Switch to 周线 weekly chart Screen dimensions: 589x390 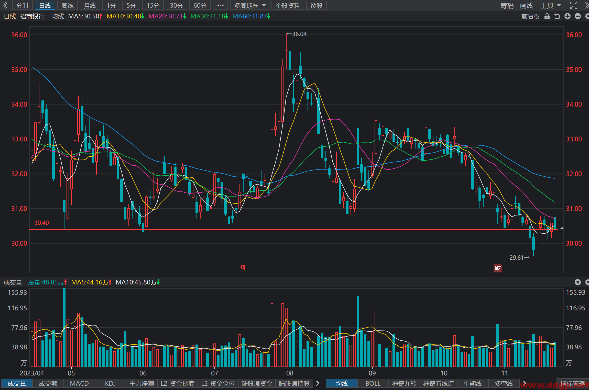coord(68,5)
